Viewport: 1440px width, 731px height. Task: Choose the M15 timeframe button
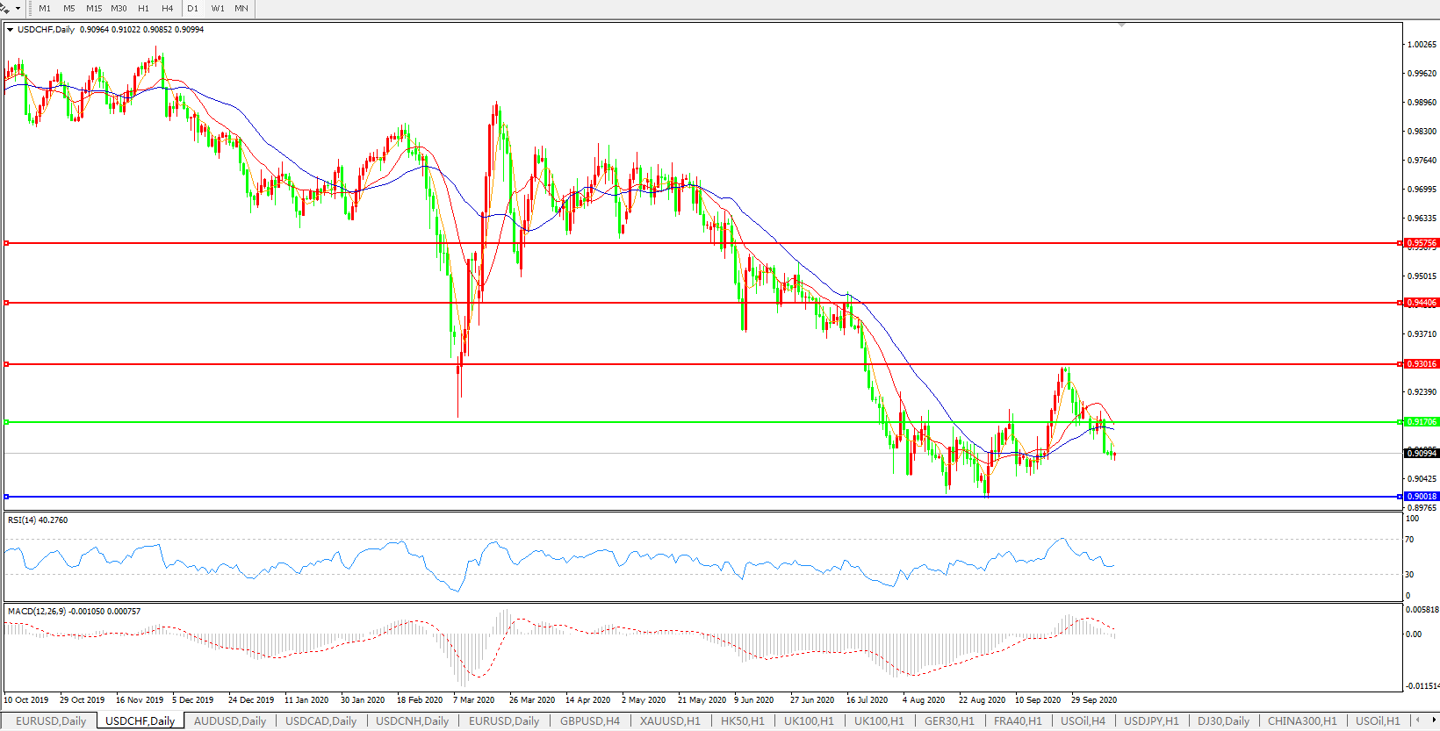point(94,9)
